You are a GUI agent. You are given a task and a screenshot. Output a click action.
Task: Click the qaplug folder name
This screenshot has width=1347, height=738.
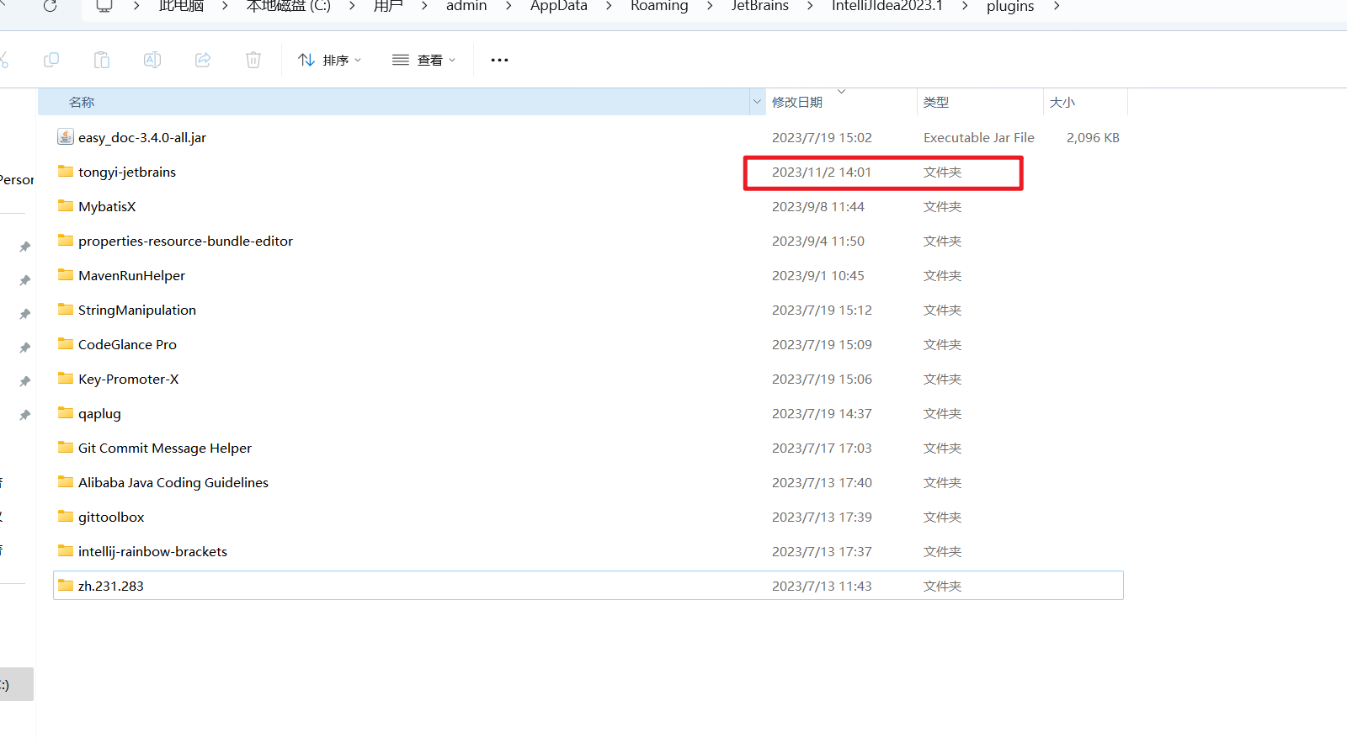point(99,413)
